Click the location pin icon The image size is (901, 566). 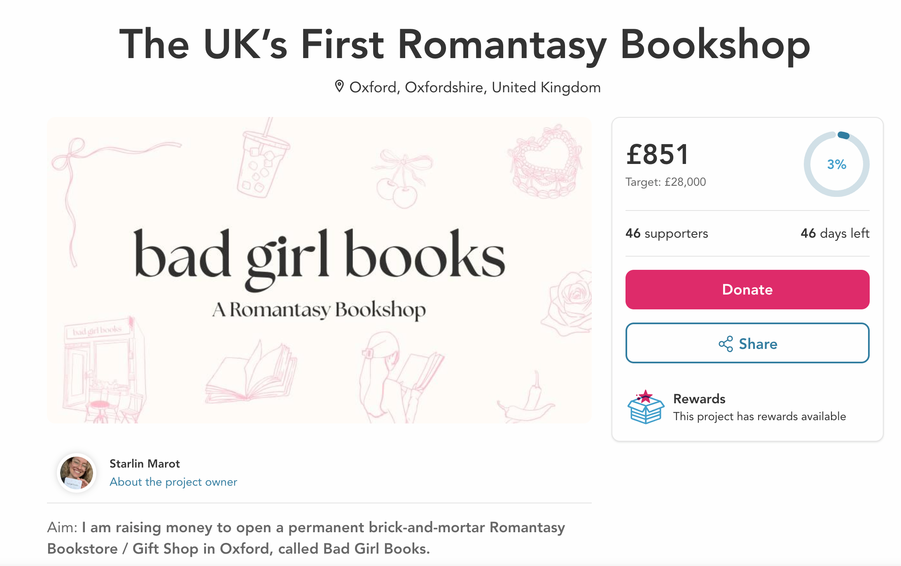339,87
